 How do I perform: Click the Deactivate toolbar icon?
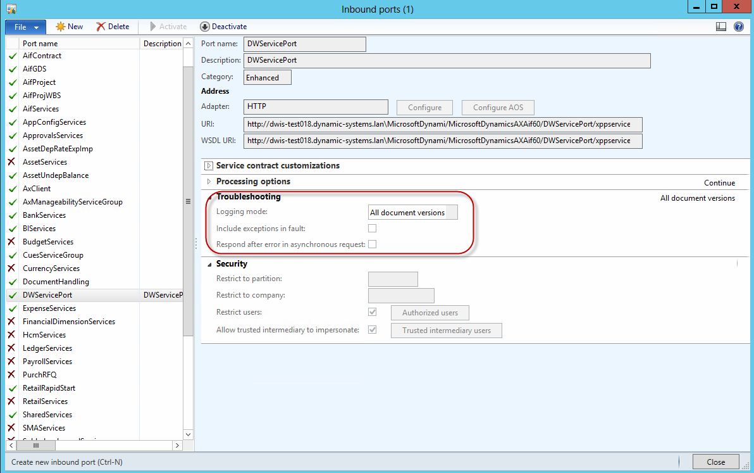tap(204, 27)
